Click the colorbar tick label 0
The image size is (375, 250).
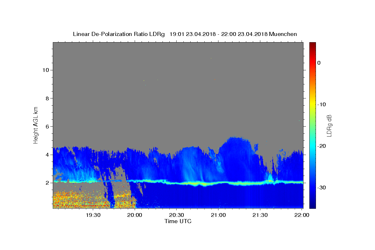click(319, 63)
